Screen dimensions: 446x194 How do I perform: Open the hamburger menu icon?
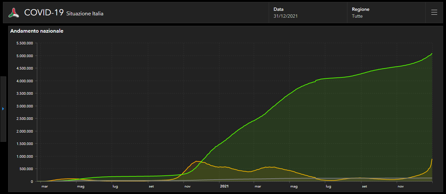click(x=434, y=12)
